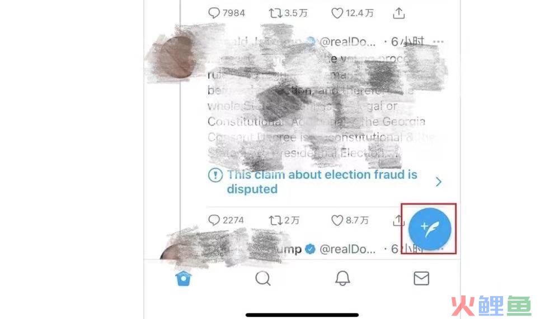Open the three-dot menu on middle tweet
Screen dimensions: 545x319
click(x=438, y=42)
